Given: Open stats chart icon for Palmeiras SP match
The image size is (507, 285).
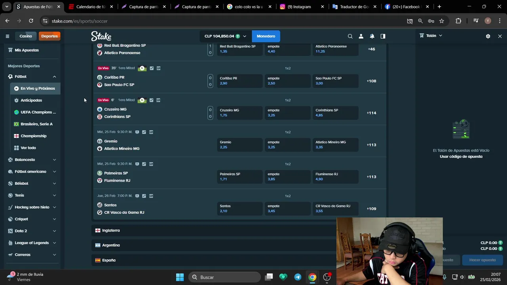Looking at the screenshot, I should 144,164.
